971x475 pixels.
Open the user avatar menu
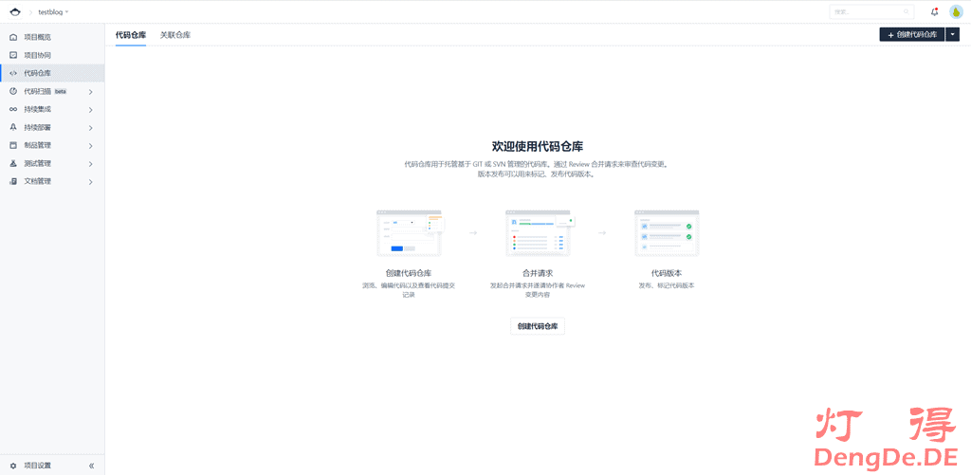click(x=956, y=11)
